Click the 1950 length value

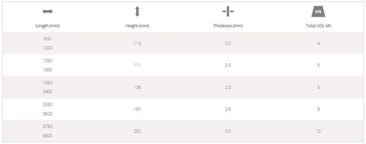pos(48,83)
